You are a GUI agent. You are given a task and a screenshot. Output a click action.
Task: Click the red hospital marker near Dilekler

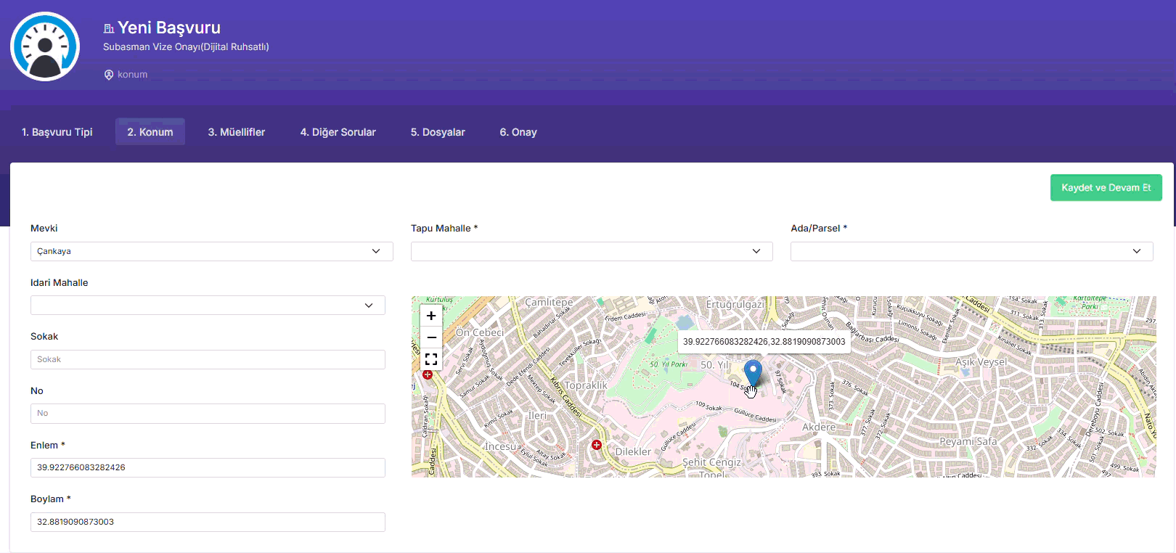[597, 445]
